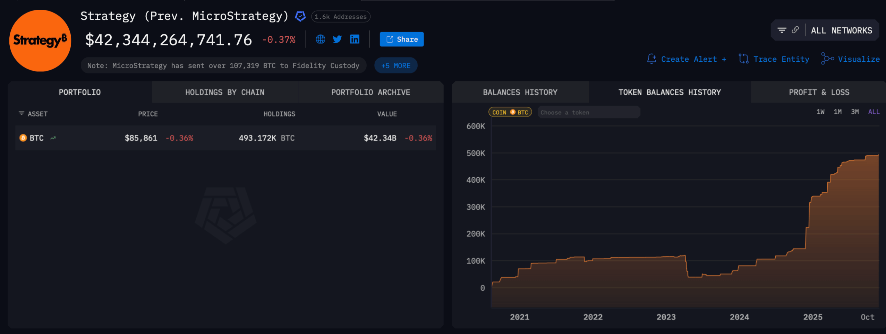Expand the +5 MORE notes
The image size is (886, 334).
click(395, 65)
